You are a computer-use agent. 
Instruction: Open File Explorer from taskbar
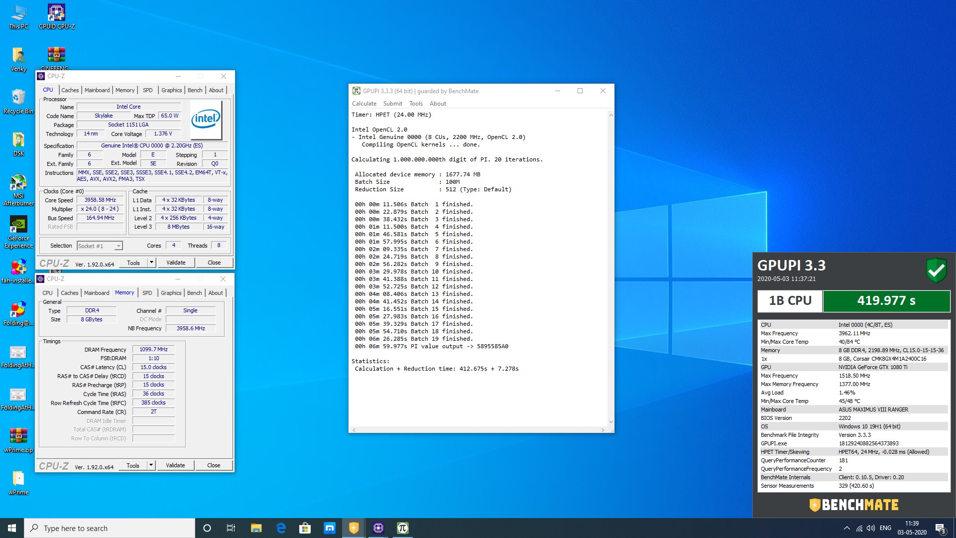coord(256,528)
